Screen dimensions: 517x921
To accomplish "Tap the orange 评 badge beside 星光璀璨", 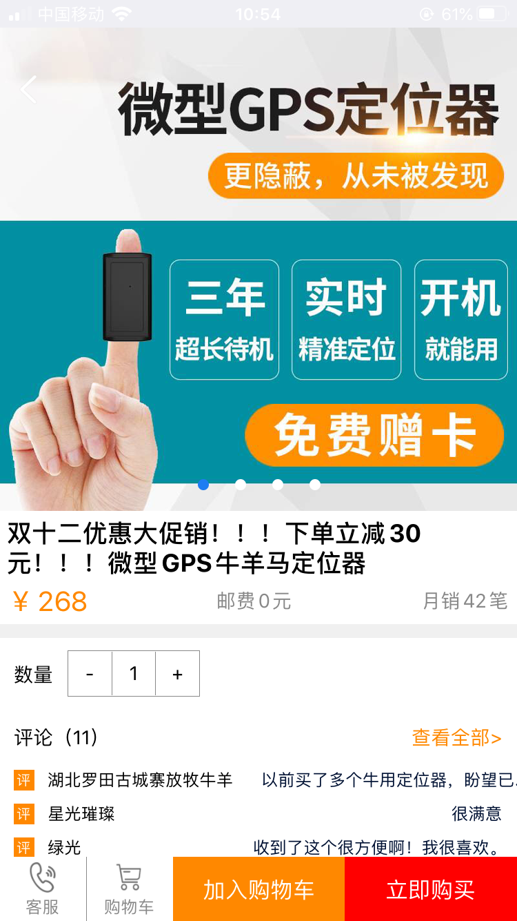I will [x=24, y=814].
